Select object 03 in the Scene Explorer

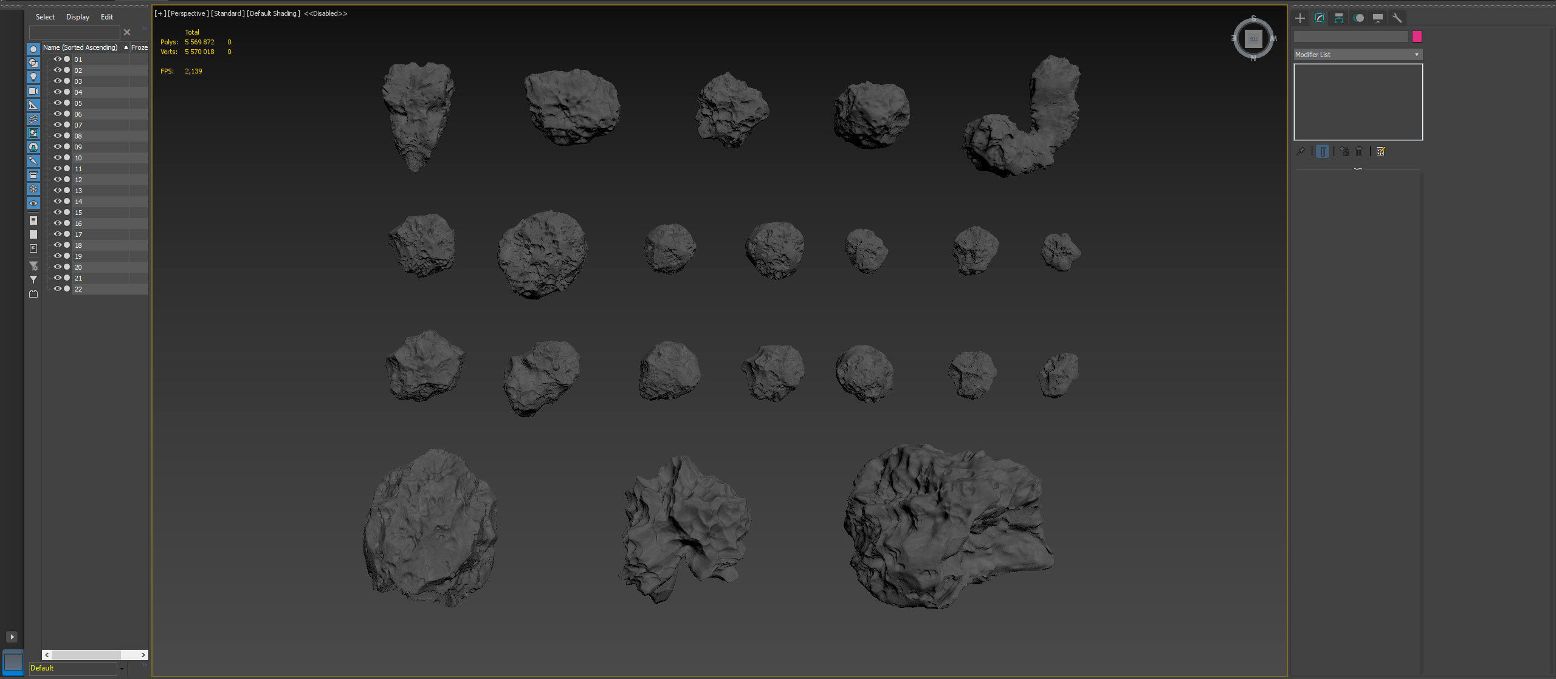(78, 81)
